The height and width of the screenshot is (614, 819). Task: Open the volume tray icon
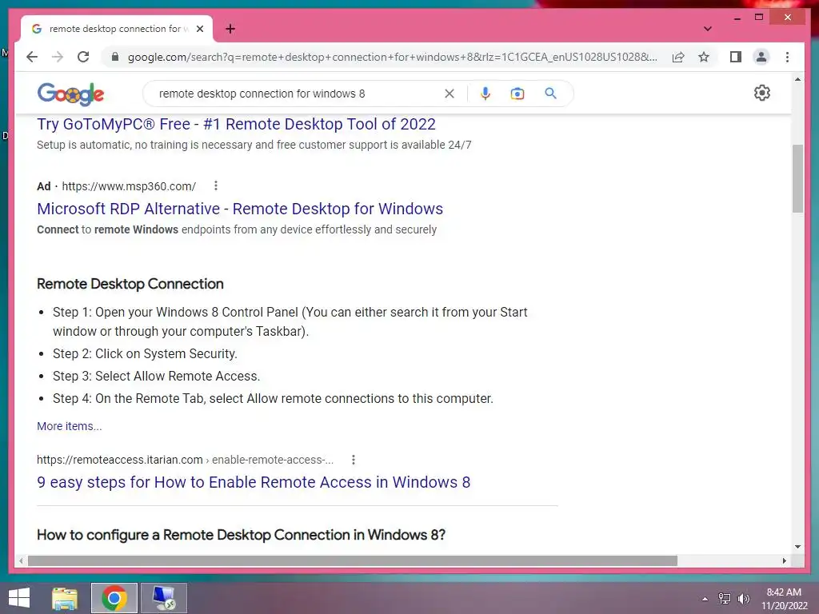pyautogui.click(x=744, y=599)
